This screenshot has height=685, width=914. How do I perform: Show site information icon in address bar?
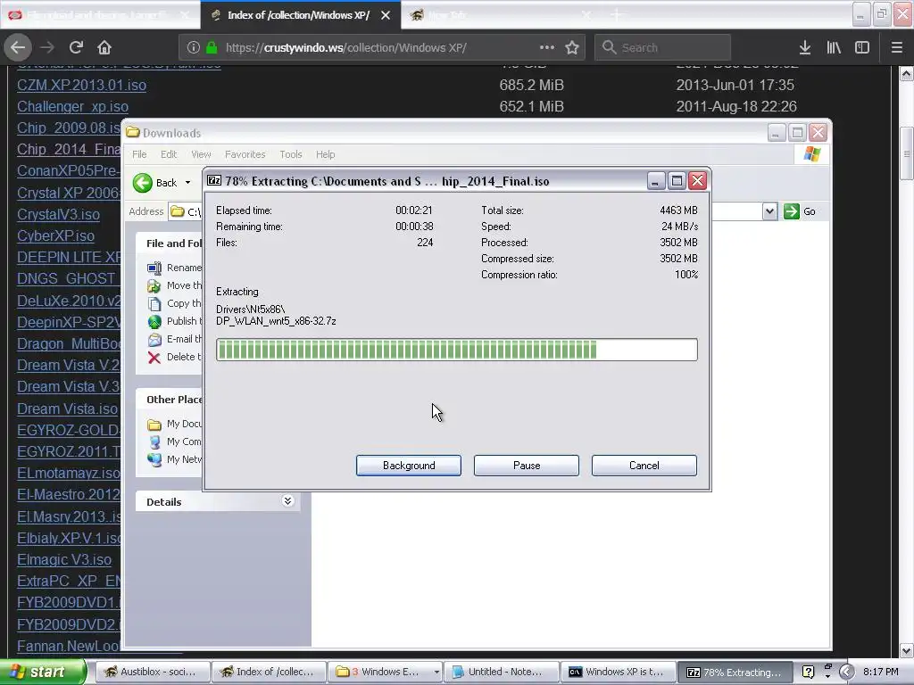194,48
